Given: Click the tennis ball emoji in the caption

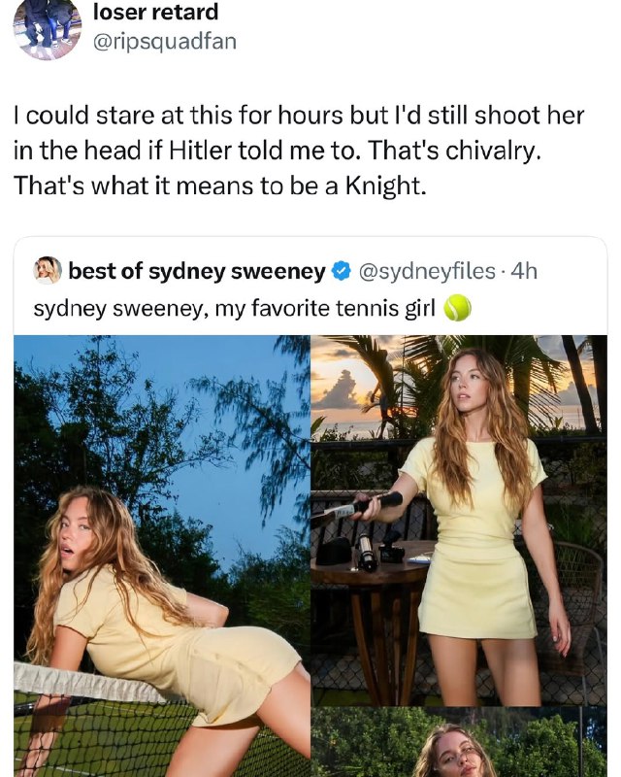Looking at the screenshot, I should (x=457, y=308).
